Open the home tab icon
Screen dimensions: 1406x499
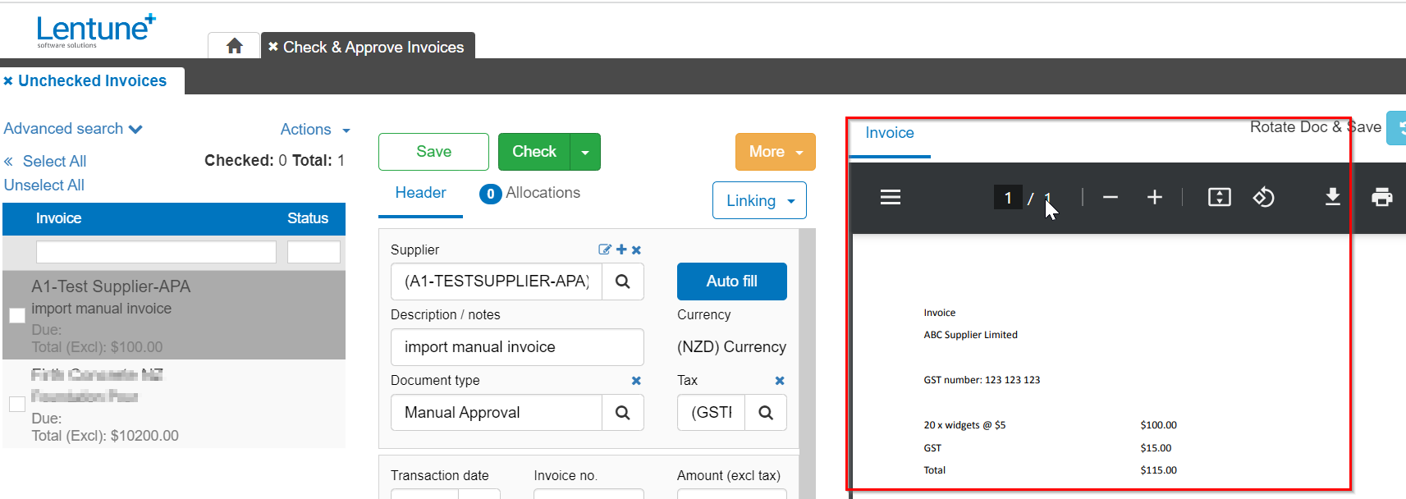[x=234, y=46]
